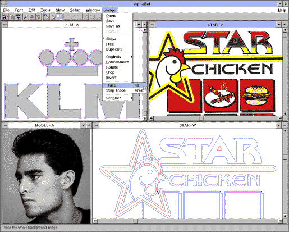Click the MODEL - A portrait image

click(x=46, y=176)
